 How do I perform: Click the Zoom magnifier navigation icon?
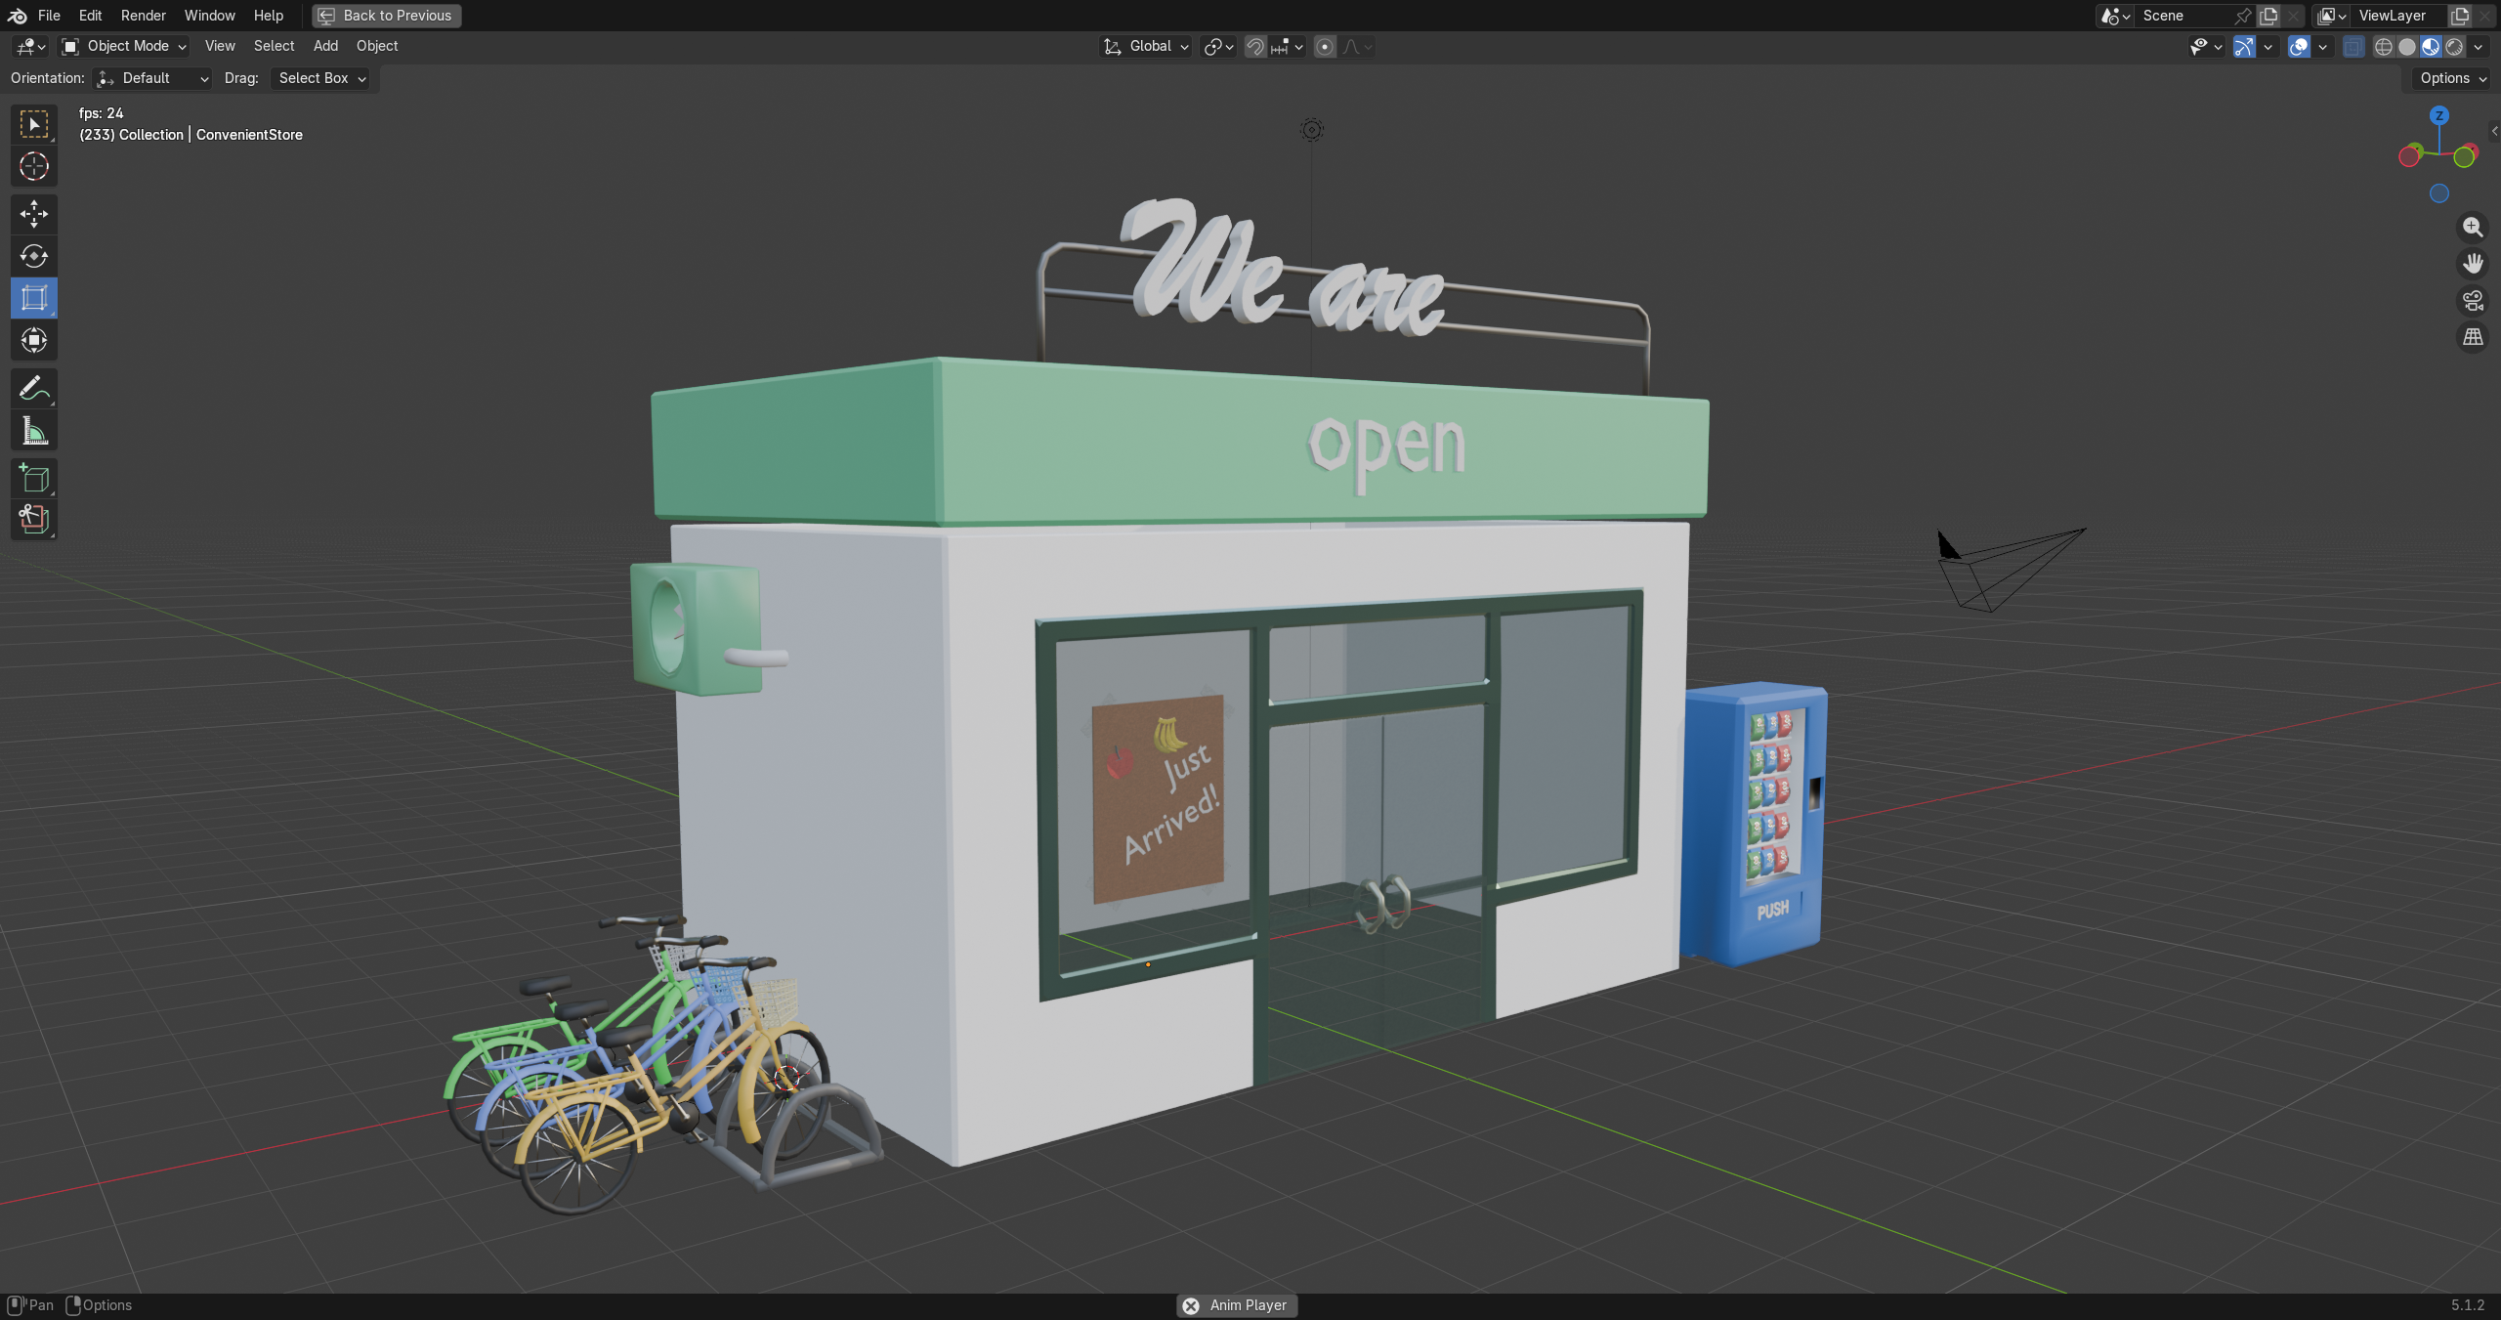click(2473, 227)
